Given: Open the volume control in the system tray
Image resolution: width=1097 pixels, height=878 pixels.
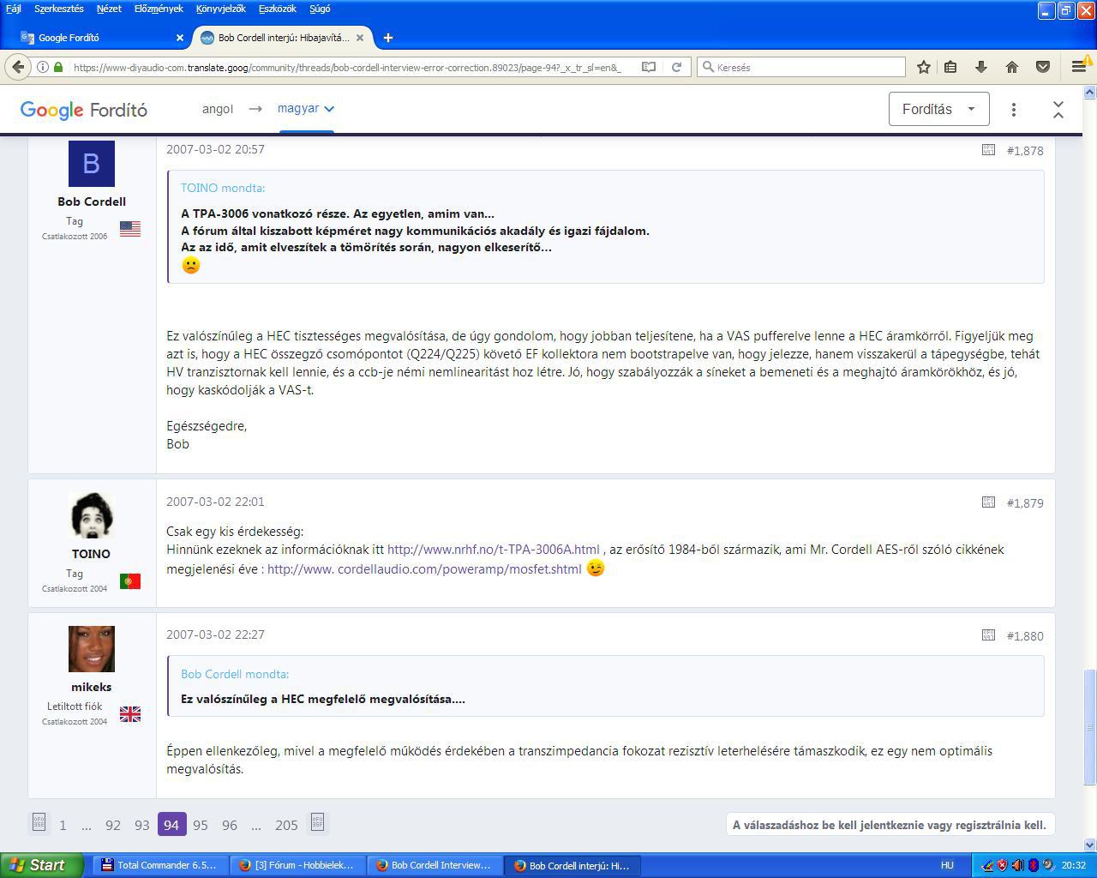Looking at the screenshot, I should 1017,865.
